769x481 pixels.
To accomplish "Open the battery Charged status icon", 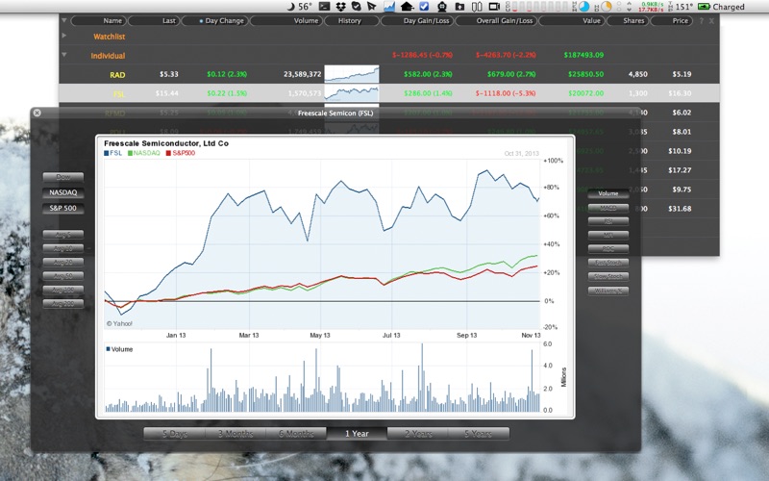I will click(721, 7).
